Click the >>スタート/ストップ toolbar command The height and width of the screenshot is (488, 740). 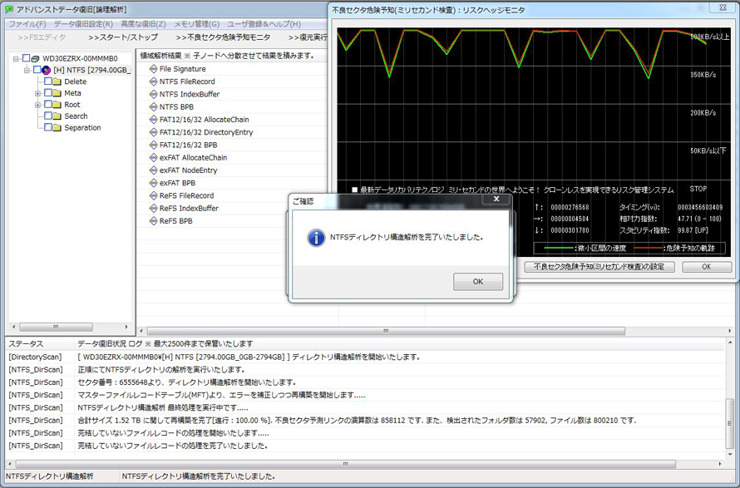click(x=123, y=37)
